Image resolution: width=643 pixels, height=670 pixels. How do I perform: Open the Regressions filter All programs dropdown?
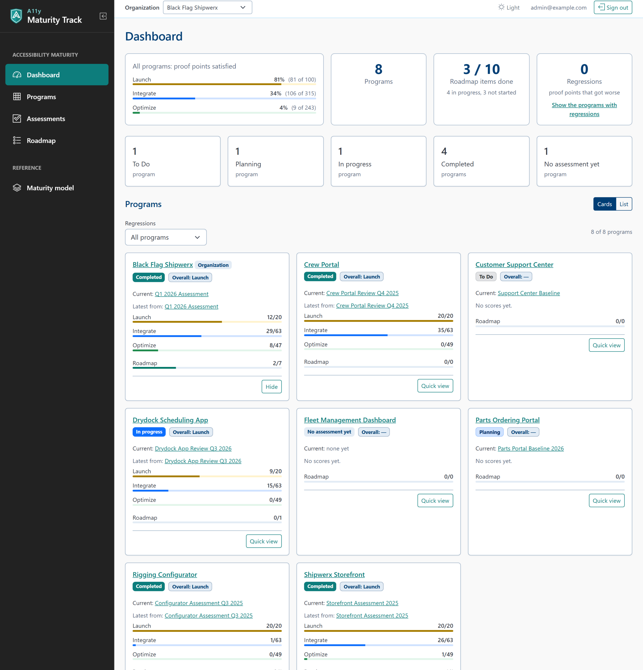pyautogui.click(x=166, y=237)
